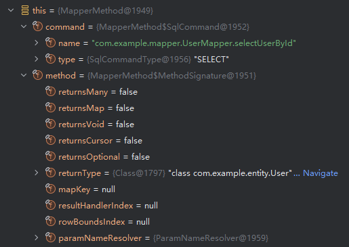Select the {Class@1797} value

(x=139, y=173)
